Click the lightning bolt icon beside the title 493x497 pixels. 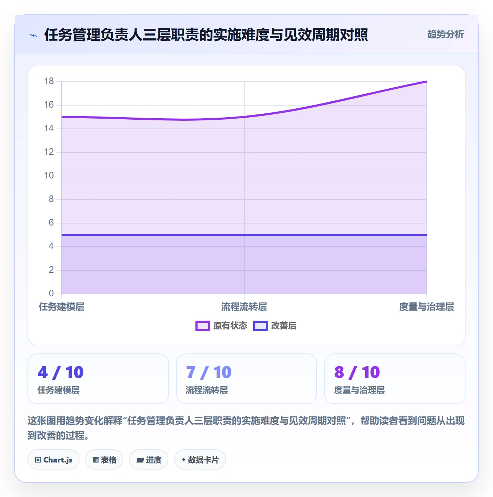point(33,35)
